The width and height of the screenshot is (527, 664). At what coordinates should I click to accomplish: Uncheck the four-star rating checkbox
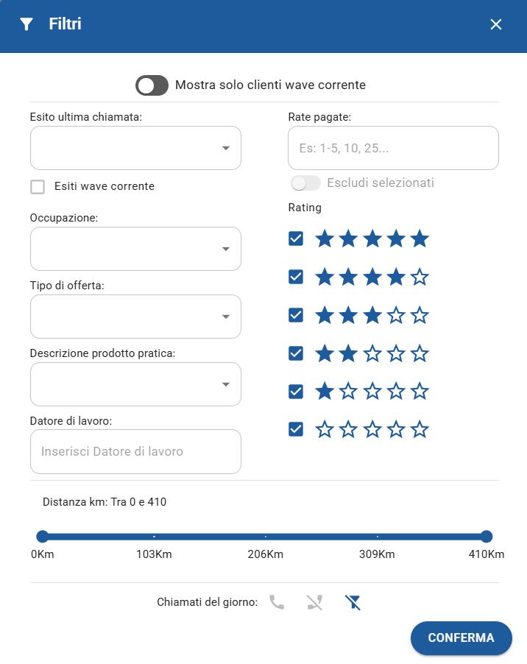coord(296,278)
